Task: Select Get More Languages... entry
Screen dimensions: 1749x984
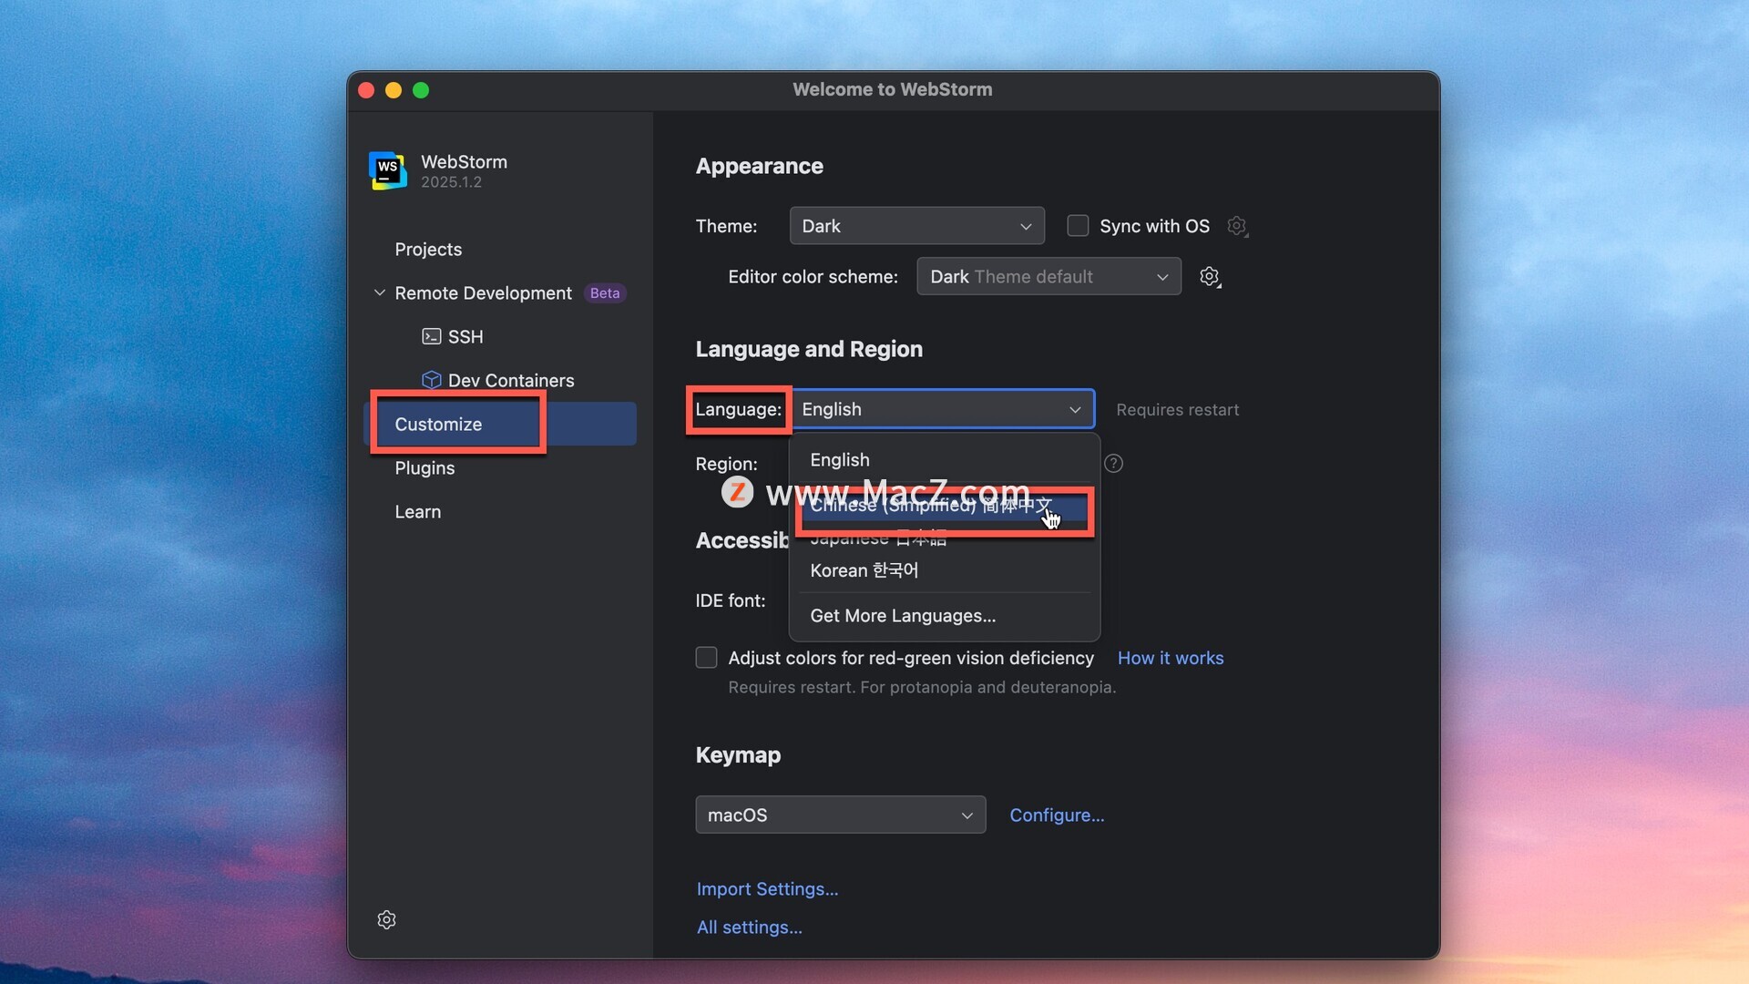Action: (945, 616)
